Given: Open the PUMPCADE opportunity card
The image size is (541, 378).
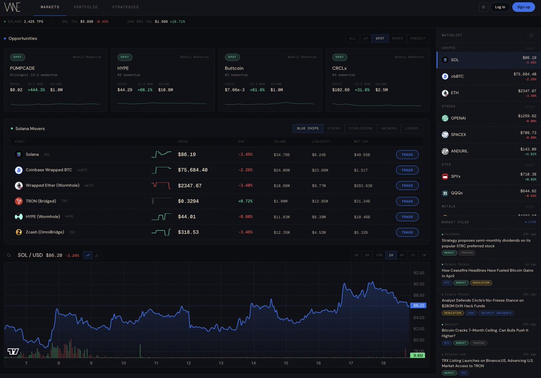Looking at the screenshot, I should coord(56,80).
